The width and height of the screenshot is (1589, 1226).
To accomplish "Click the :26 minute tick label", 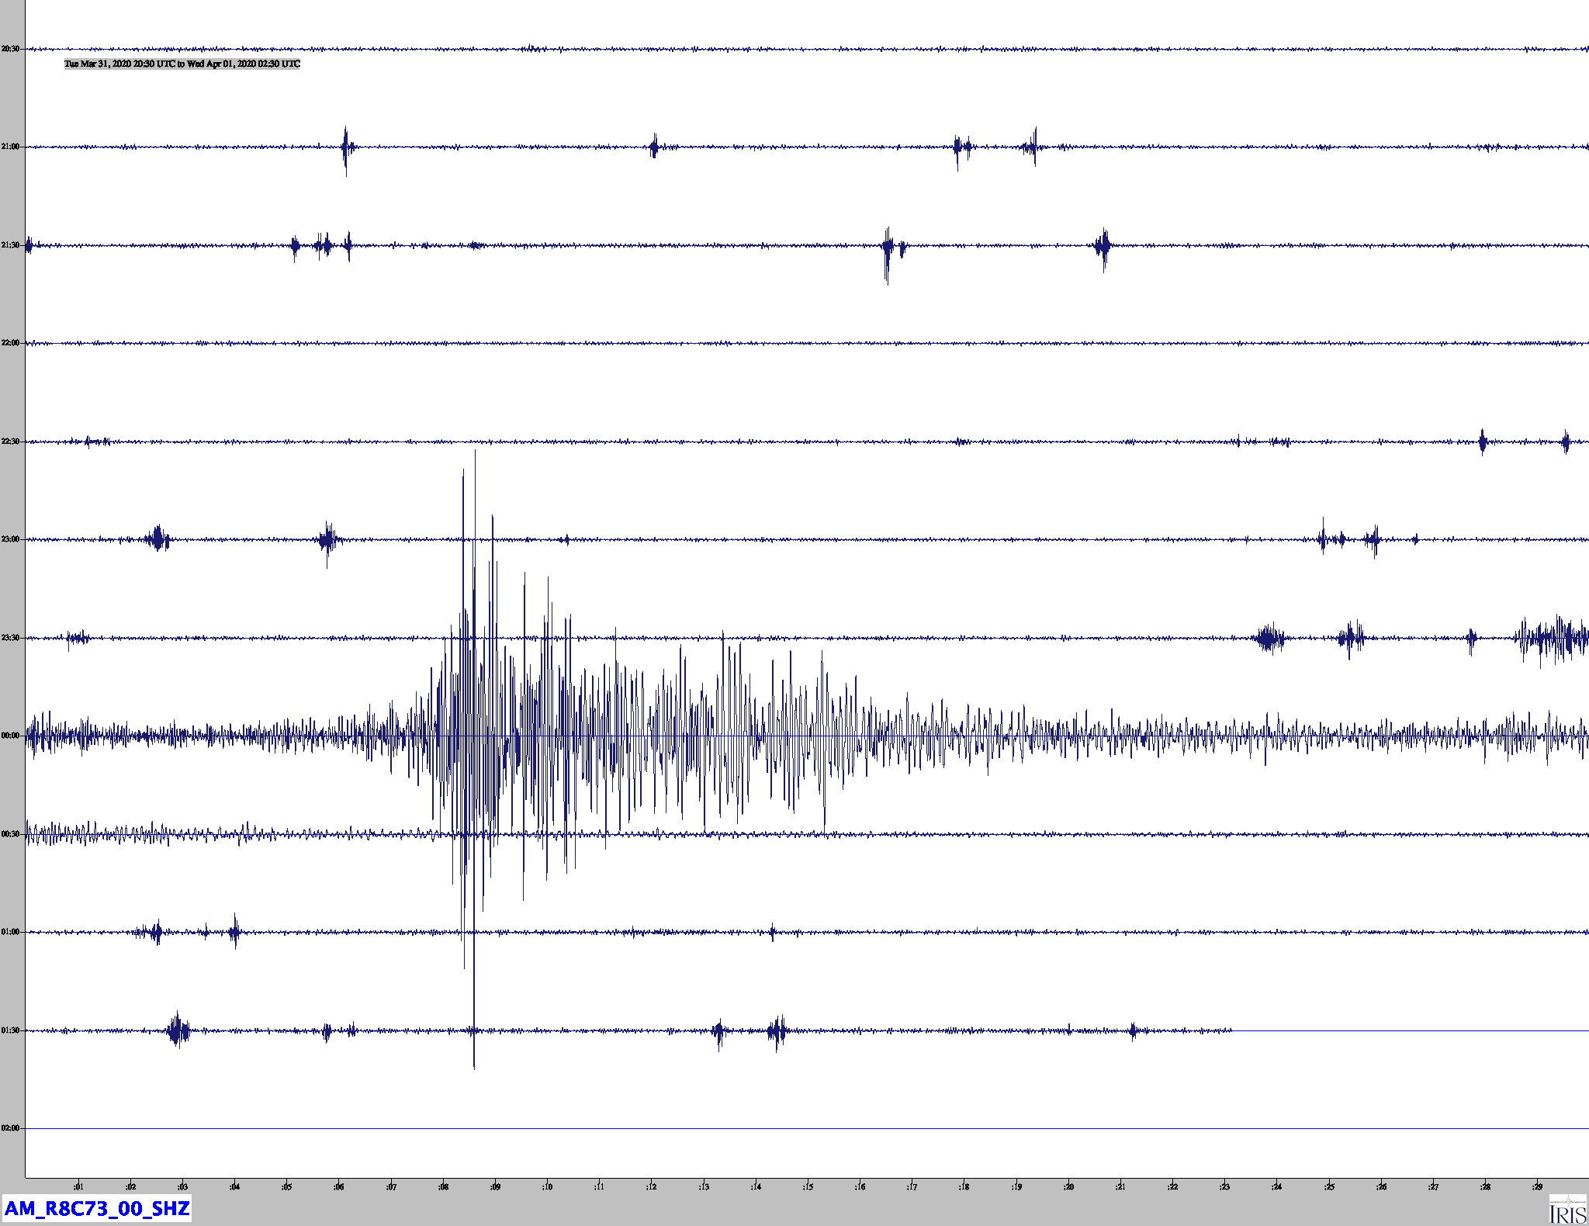I will 1381,1186.
